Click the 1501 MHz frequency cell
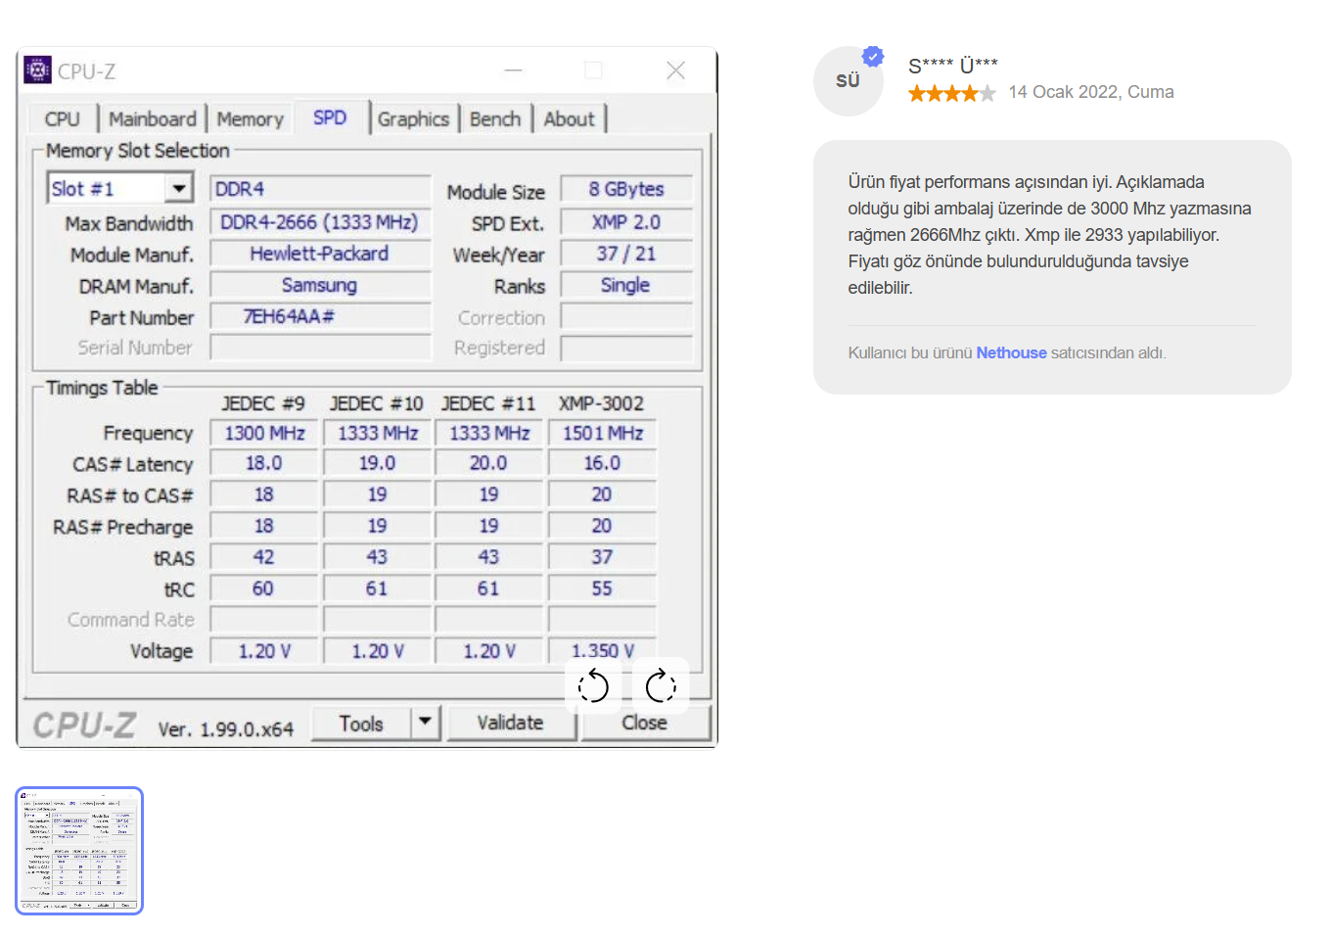 602,433
